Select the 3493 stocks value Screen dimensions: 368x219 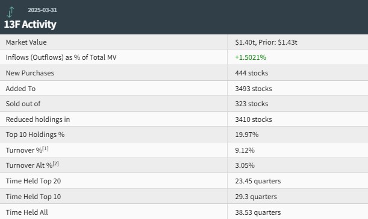pyautogui.click(x=254, y=89)
